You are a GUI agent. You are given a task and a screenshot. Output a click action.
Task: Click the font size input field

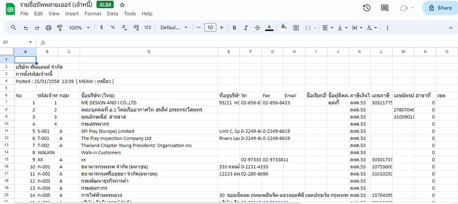(210, 28)
